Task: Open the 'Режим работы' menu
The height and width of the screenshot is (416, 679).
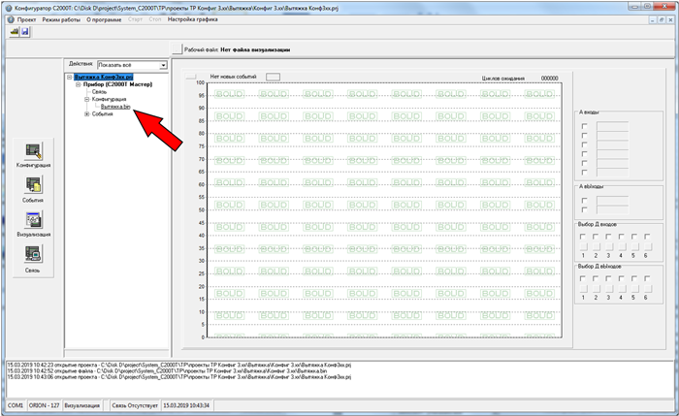Action: click(x=60, y=19)
